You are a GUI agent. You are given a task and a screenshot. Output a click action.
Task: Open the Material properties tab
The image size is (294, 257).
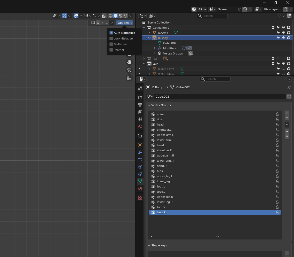140,189
